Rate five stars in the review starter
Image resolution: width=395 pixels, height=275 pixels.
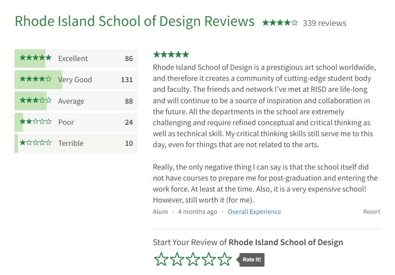[x=225, y=259]
